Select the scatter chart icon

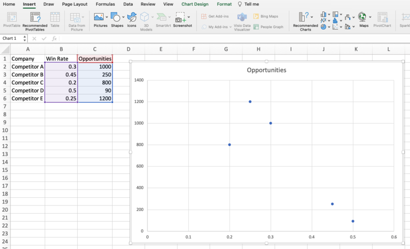336,26
